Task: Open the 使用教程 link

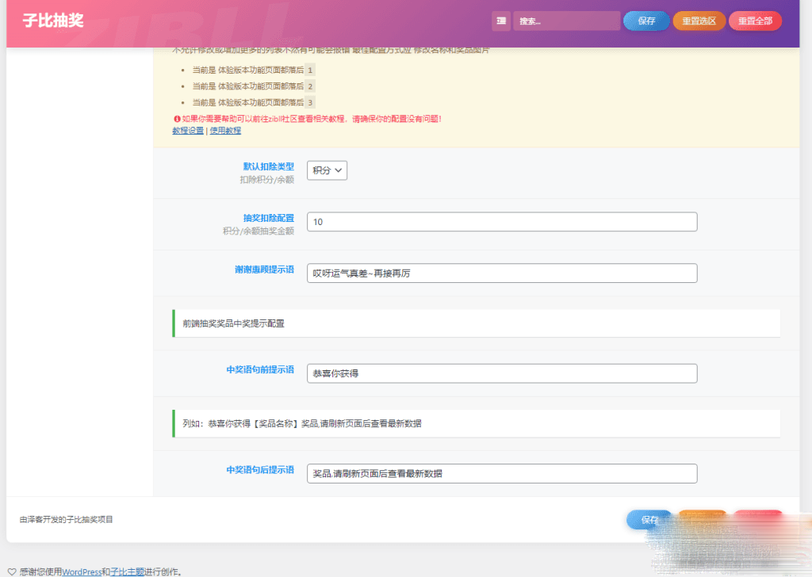Action: 225,131
